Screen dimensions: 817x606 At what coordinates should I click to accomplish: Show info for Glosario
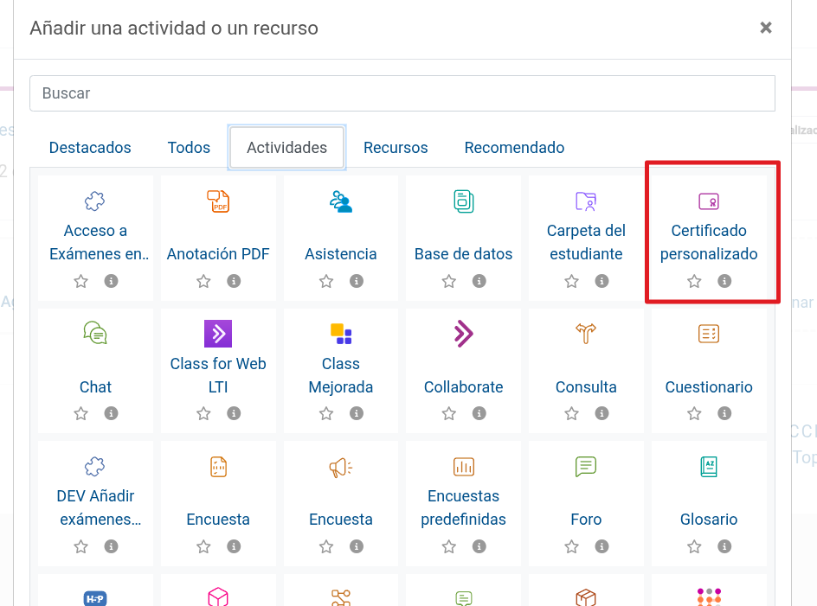coord(724,546)
